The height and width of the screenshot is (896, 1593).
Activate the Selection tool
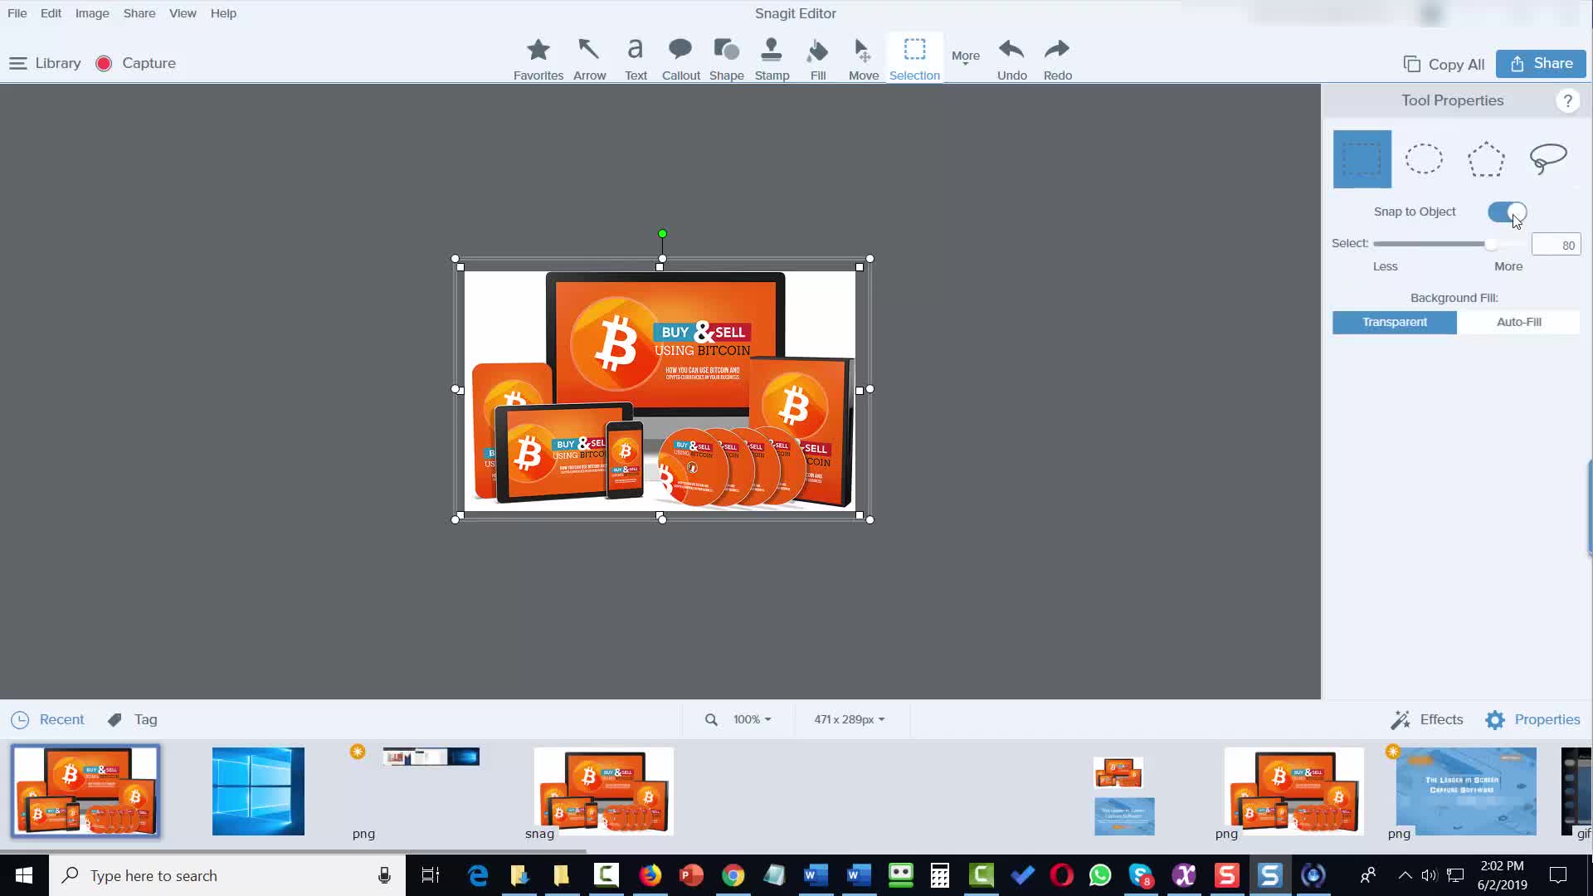914,59
